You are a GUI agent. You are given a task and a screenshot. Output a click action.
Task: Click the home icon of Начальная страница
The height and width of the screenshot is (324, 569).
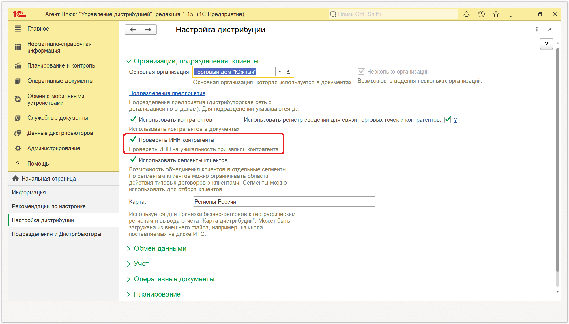pos(16,178)
